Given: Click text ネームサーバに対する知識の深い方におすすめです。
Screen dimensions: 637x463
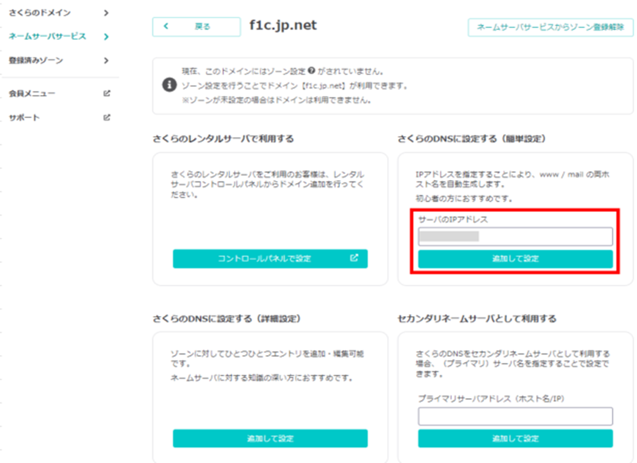Looking at the screenshot, I should coord(262,378).
